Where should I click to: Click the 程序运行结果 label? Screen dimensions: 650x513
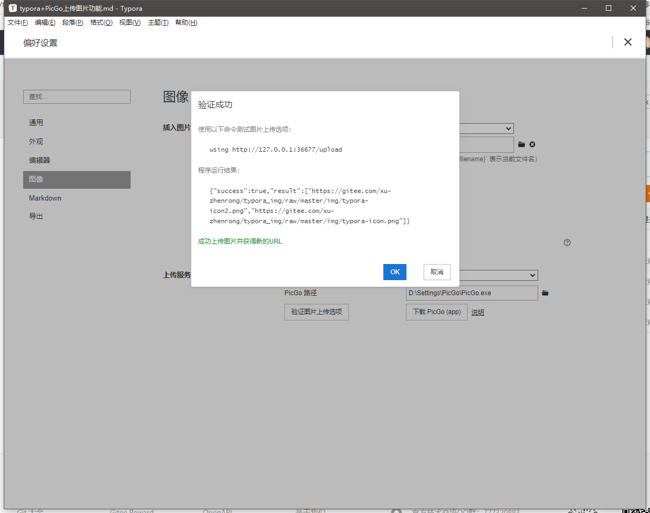coord(219,170)
